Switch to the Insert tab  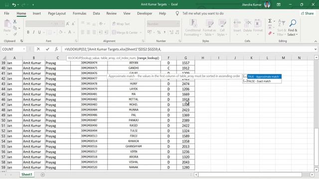click(x=36, y=13)
